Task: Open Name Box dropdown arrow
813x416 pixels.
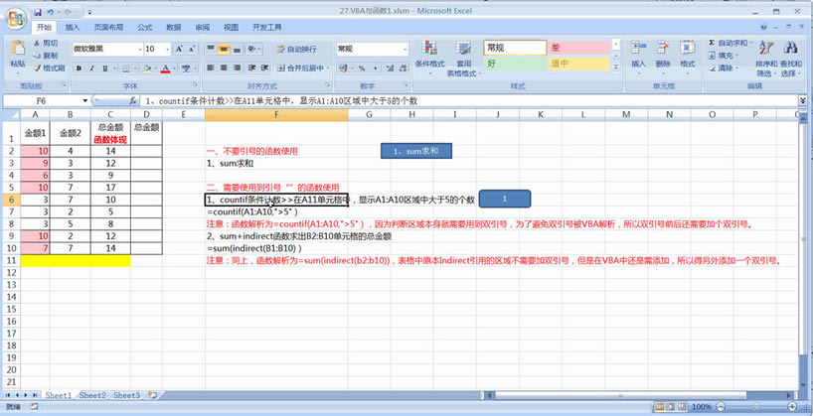Action: coord(85,101)
